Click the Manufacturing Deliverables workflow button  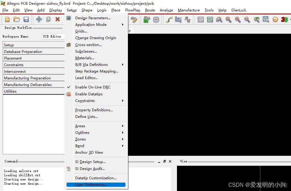[x=34, y=85]
